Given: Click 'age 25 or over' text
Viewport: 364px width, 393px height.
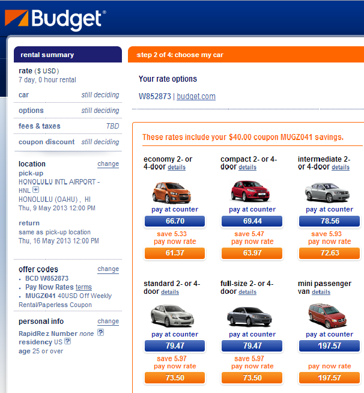Looking at the screenshot, I should point(41,351).
